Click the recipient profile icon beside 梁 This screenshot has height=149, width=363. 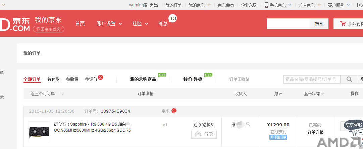pos(248,125)
